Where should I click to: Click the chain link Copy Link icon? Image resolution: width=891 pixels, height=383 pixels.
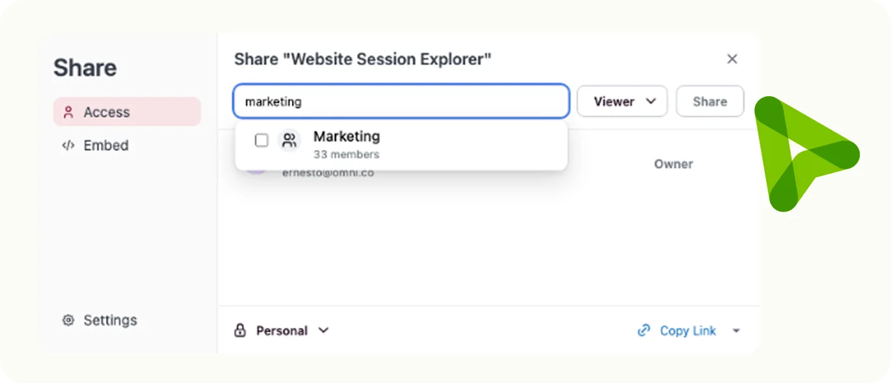tap(644, 330)
